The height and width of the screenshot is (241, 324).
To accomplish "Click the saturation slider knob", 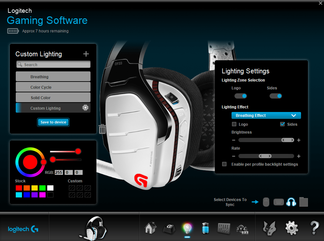I will tap(78, 151).
